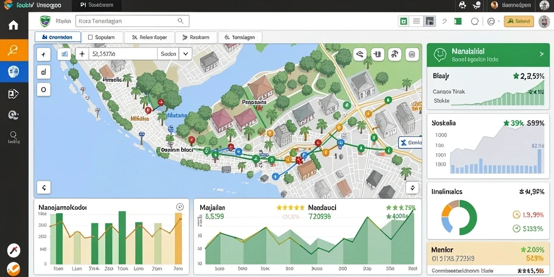Expand the green Nanalairial panel chevron

pos(541,55)
